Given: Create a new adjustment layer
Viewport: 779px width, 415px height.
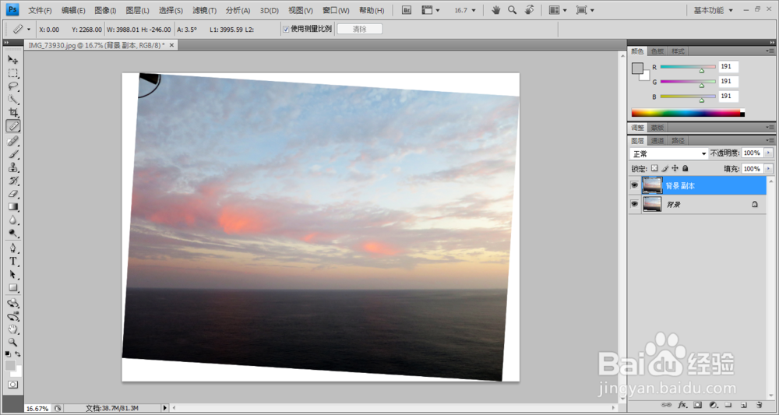Looking at the screenshot, I should (x=713, y=405).
